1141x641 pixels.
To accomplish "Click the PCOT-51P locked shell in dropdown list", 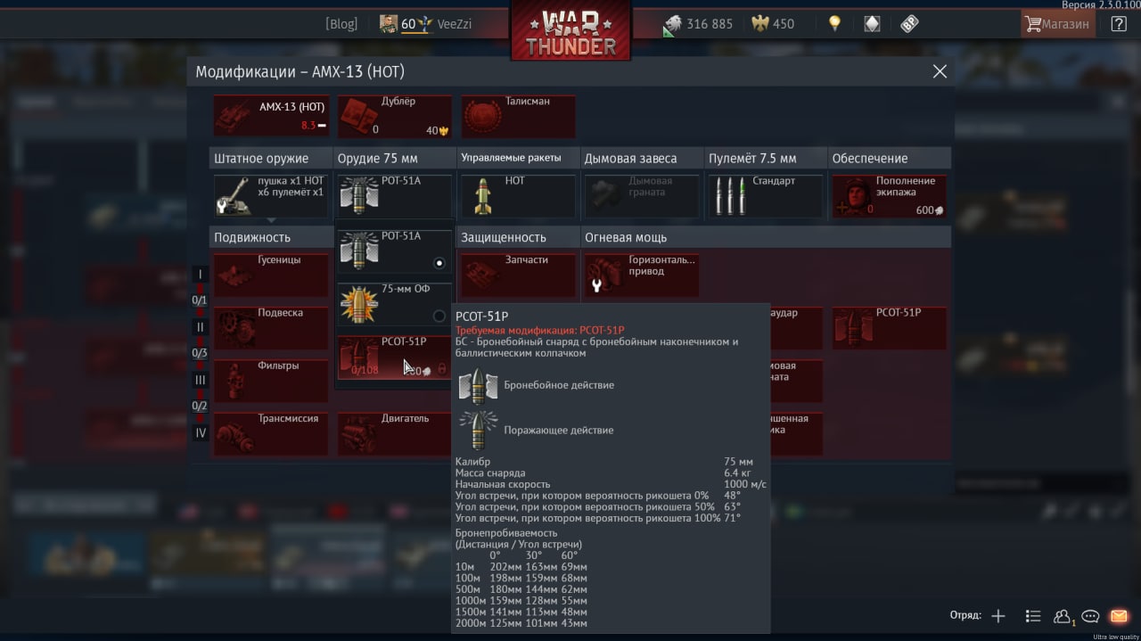I will coord(394,357).
